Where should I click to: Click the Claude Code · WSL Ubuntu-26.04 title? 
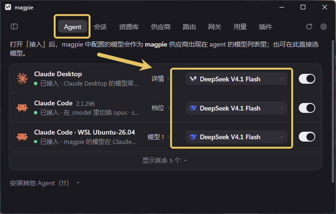click(x=84, y=132)
